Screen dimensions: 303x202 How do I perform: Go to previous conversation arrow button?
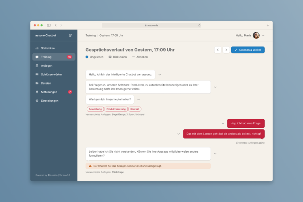(x=218, y=50)
